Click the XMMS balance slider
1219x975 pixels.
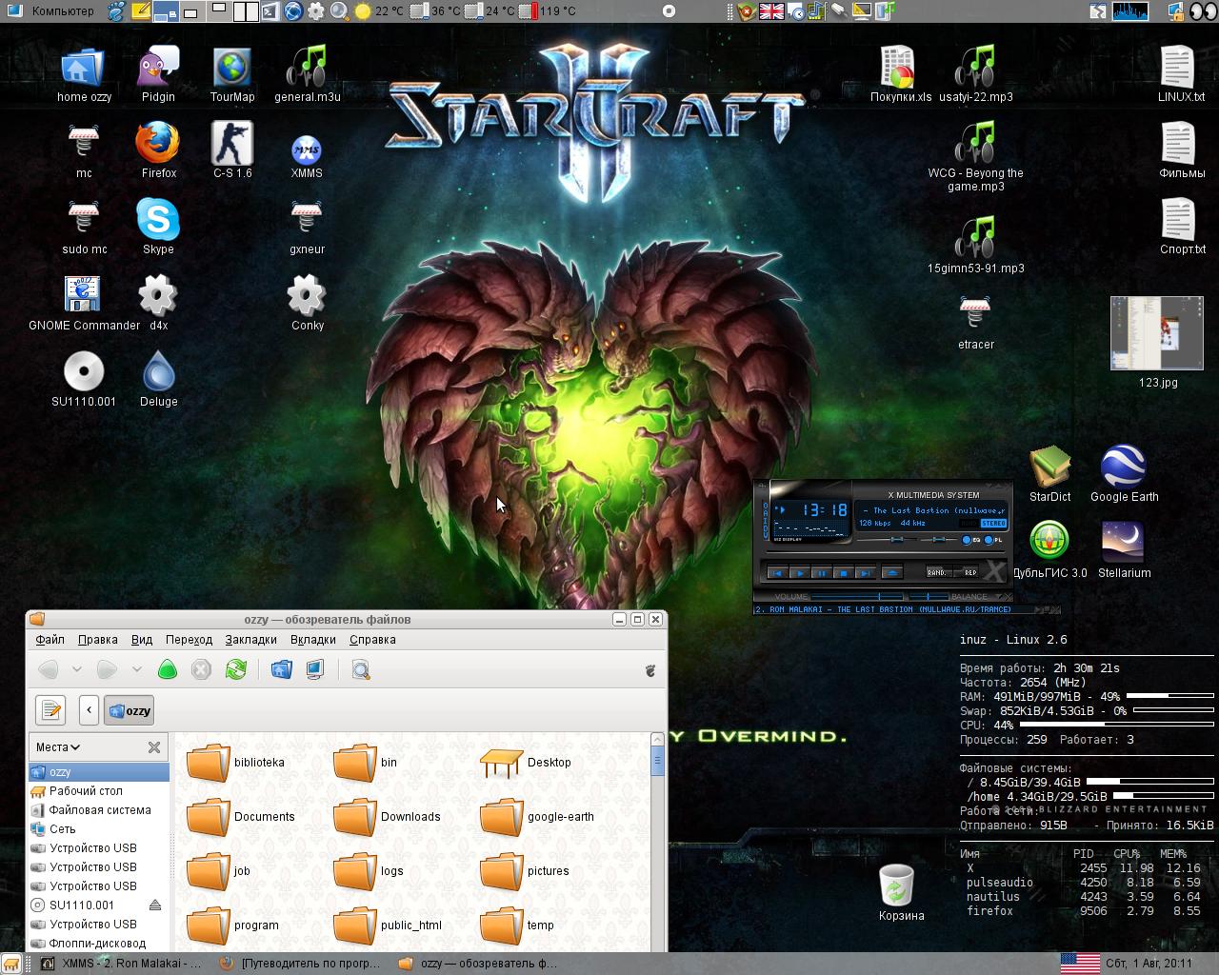(929, 597)
